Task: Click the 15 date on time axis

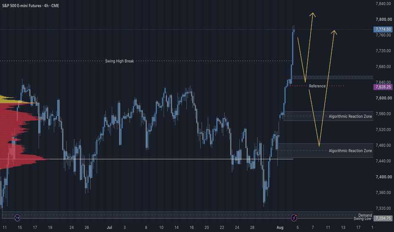Action: pyautogui.click(x=19, y=227)
